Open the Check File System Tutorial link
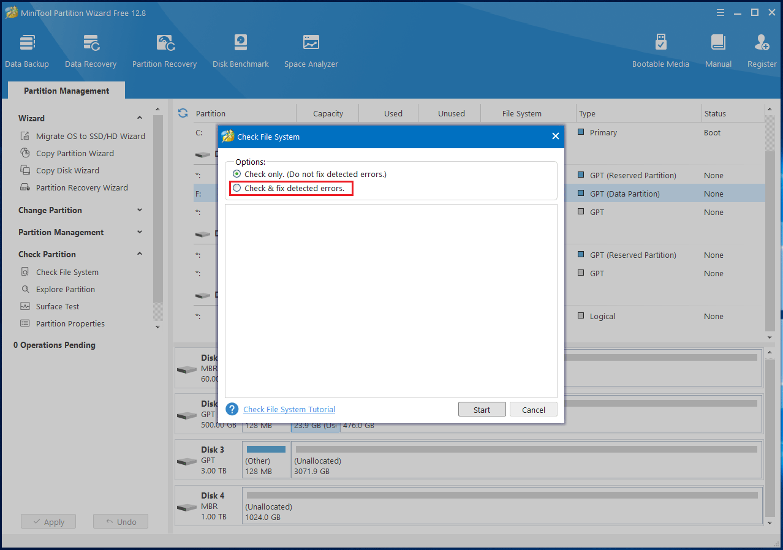 pyautogui.click(x=289, y=410)
